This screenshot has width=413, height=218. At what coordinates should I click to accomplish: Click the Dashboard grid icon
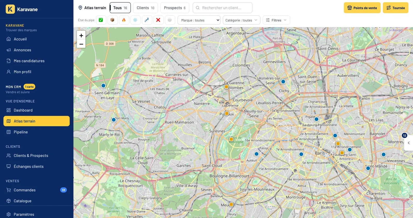[x=9, y=110]
